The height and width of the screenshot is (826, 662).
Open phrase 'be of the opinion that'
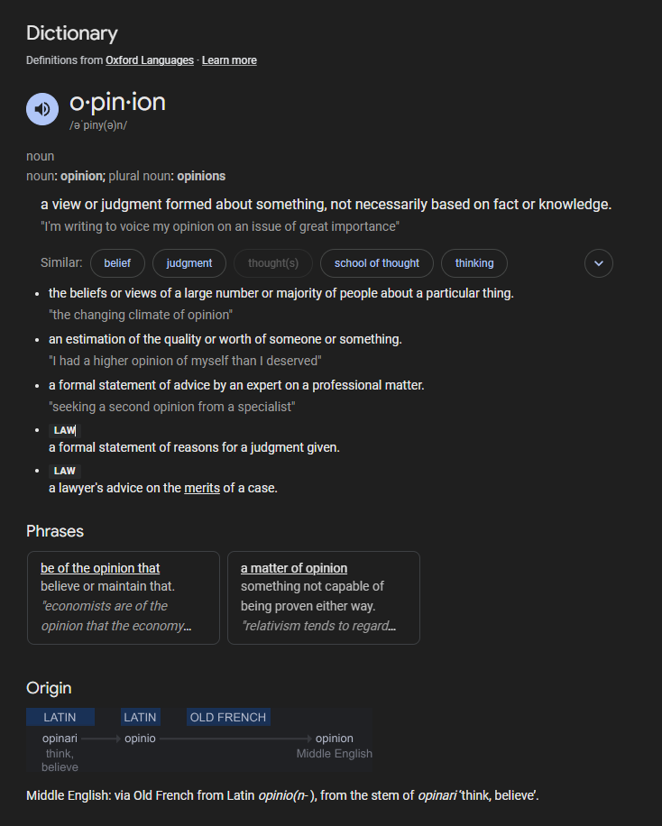click(100, 568)
